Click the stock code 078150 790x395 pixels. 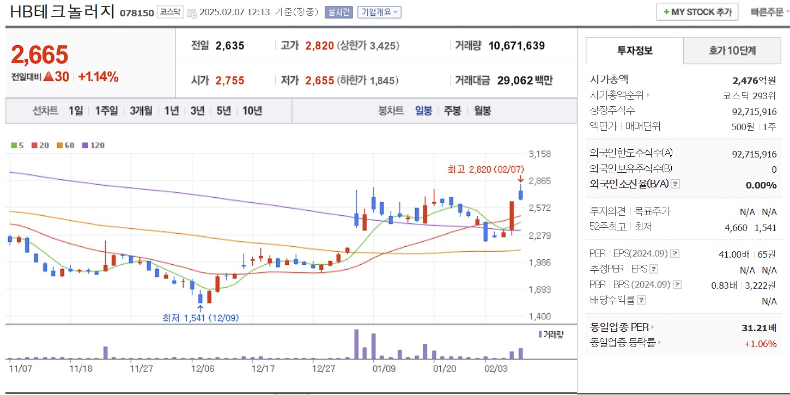[x=137, y=13]
